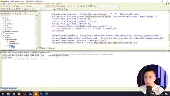The height and width of the screenshot is (96, 170).
Task: Open the Правка menu
Action: (10, 4)
